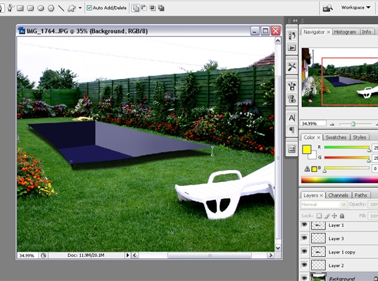Open the Layer Comps panel icon
This screenshot has width=378, height=281.
tap(292, 149)
